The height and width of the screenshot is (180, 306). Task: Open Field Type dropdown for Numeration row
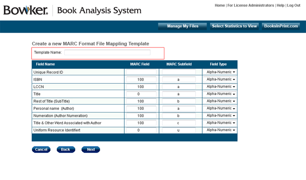pos(219,115)
